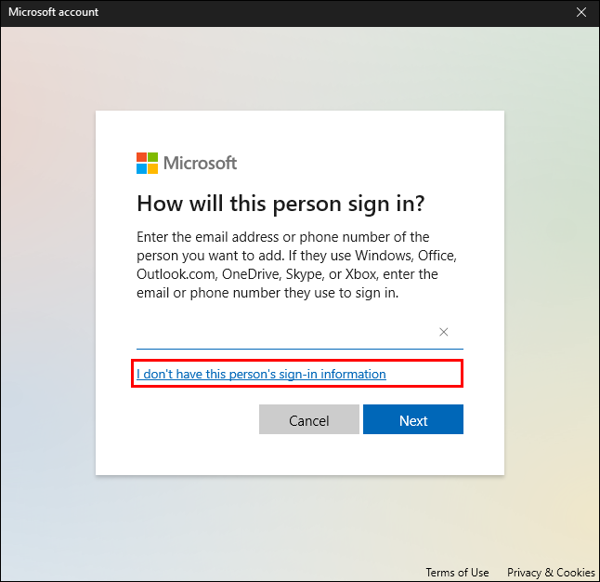View the Privacy & Cookies page
This screenshot has width=600, height=582.
coord(551,573)
